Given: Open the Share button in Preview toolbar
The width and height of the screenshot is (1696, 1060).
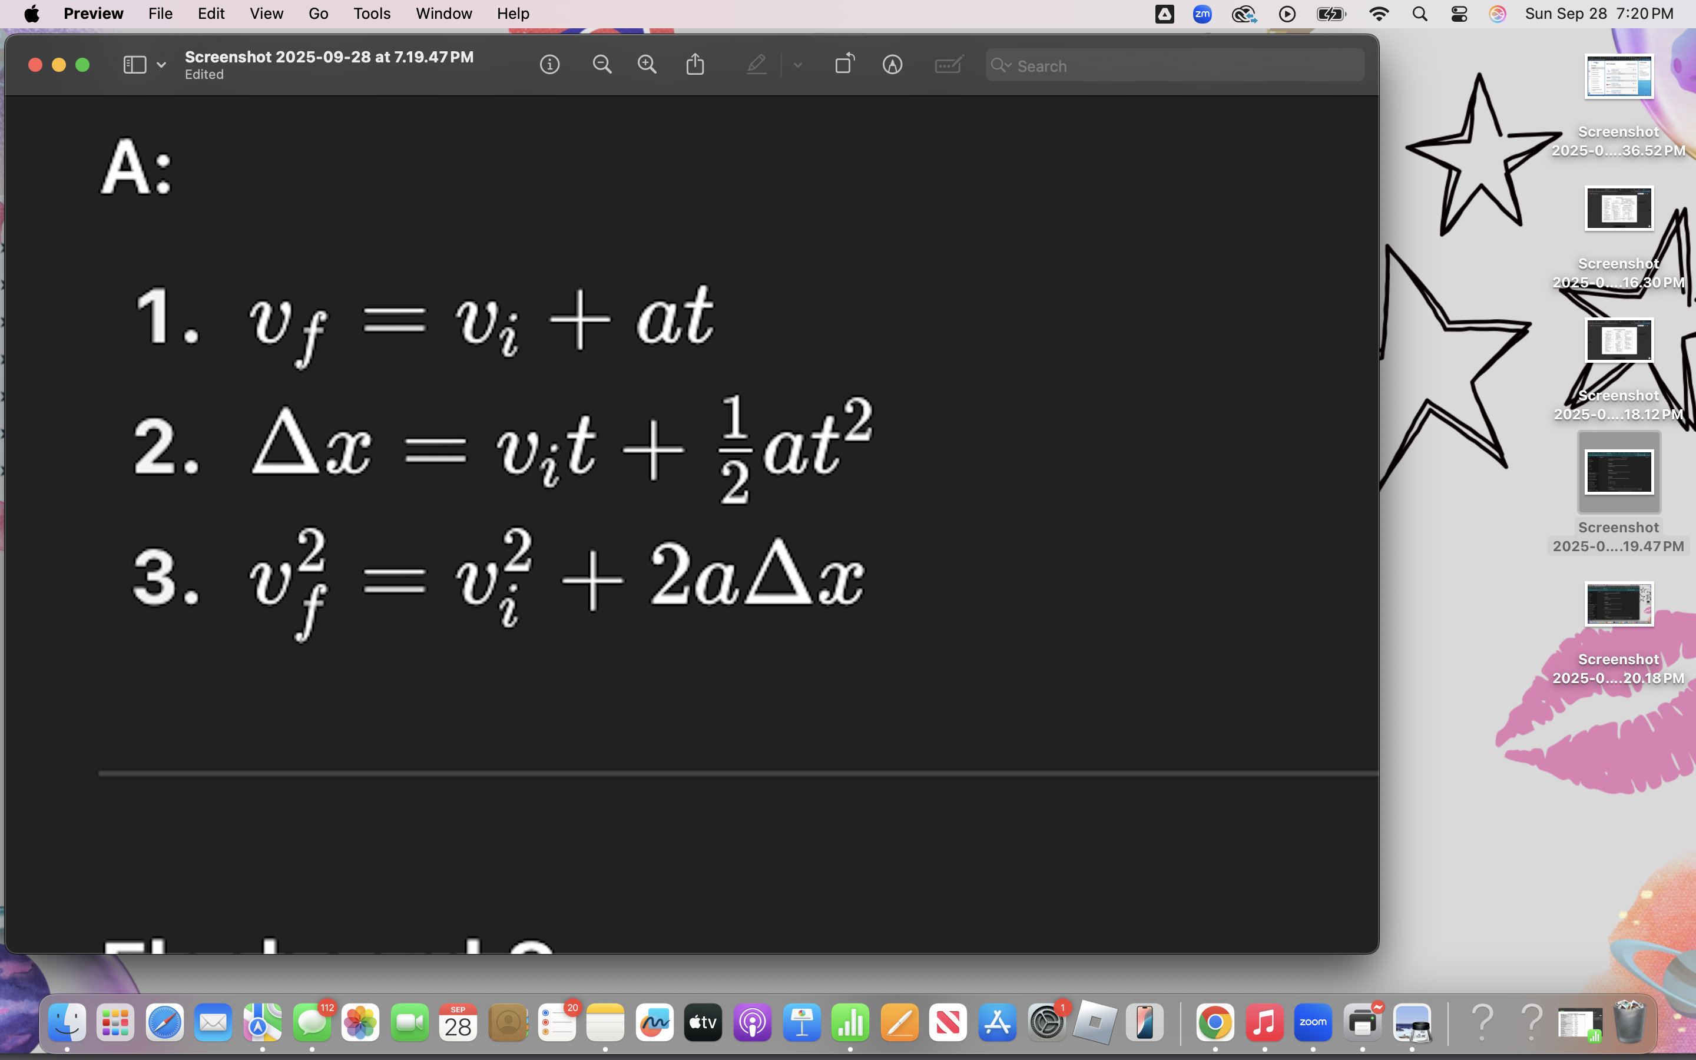Looking at the screenshot, I should tap(694, 65).
